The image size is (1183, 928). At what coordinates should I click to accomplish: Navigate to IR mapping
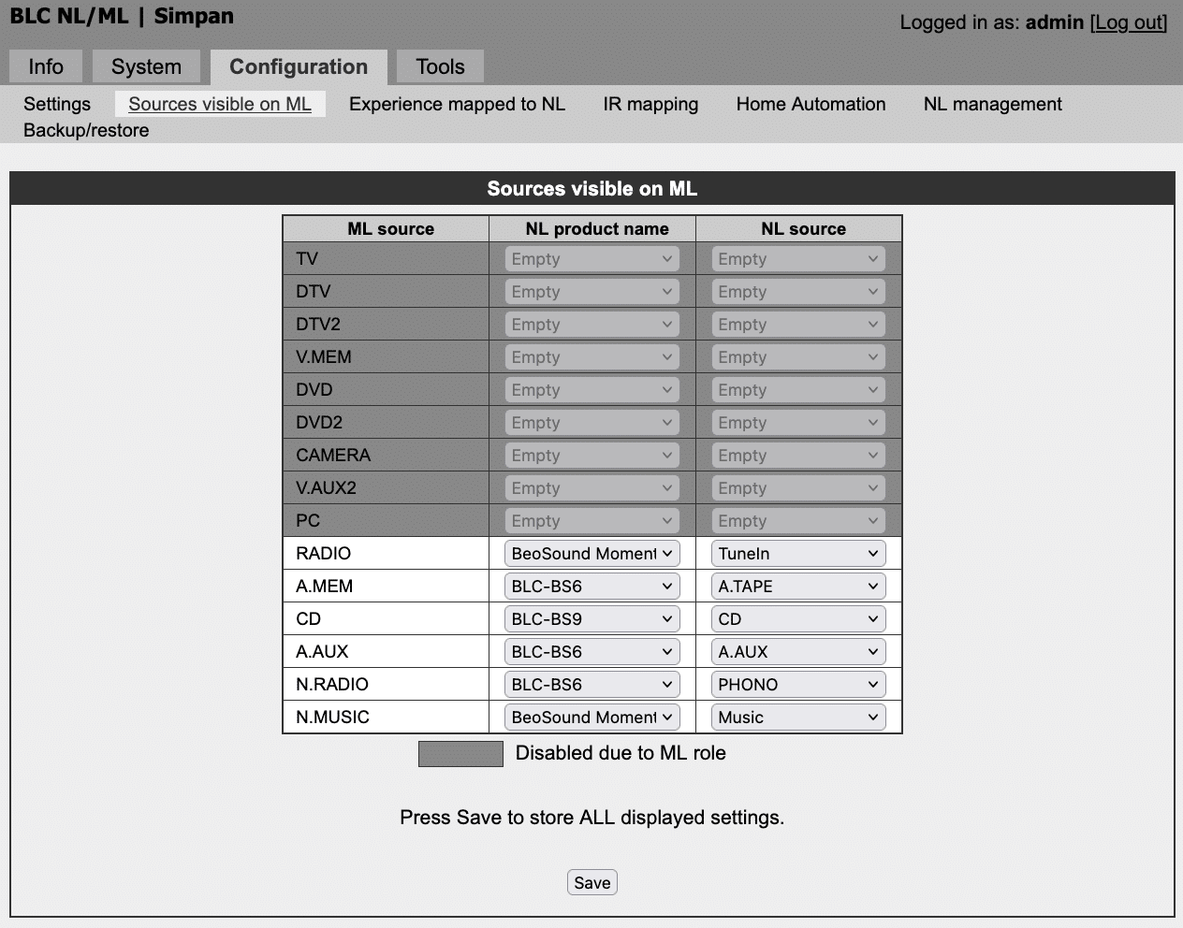[650, 104]
